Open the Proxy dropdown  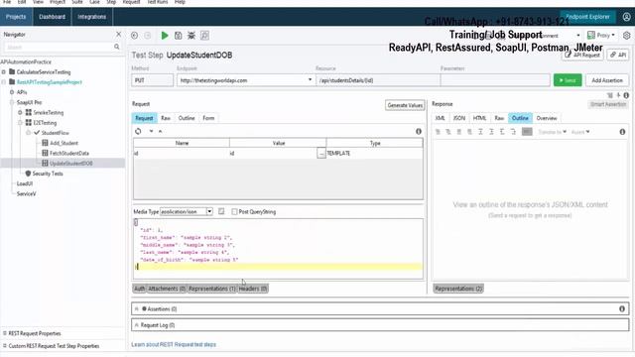(x=601, y=36)
